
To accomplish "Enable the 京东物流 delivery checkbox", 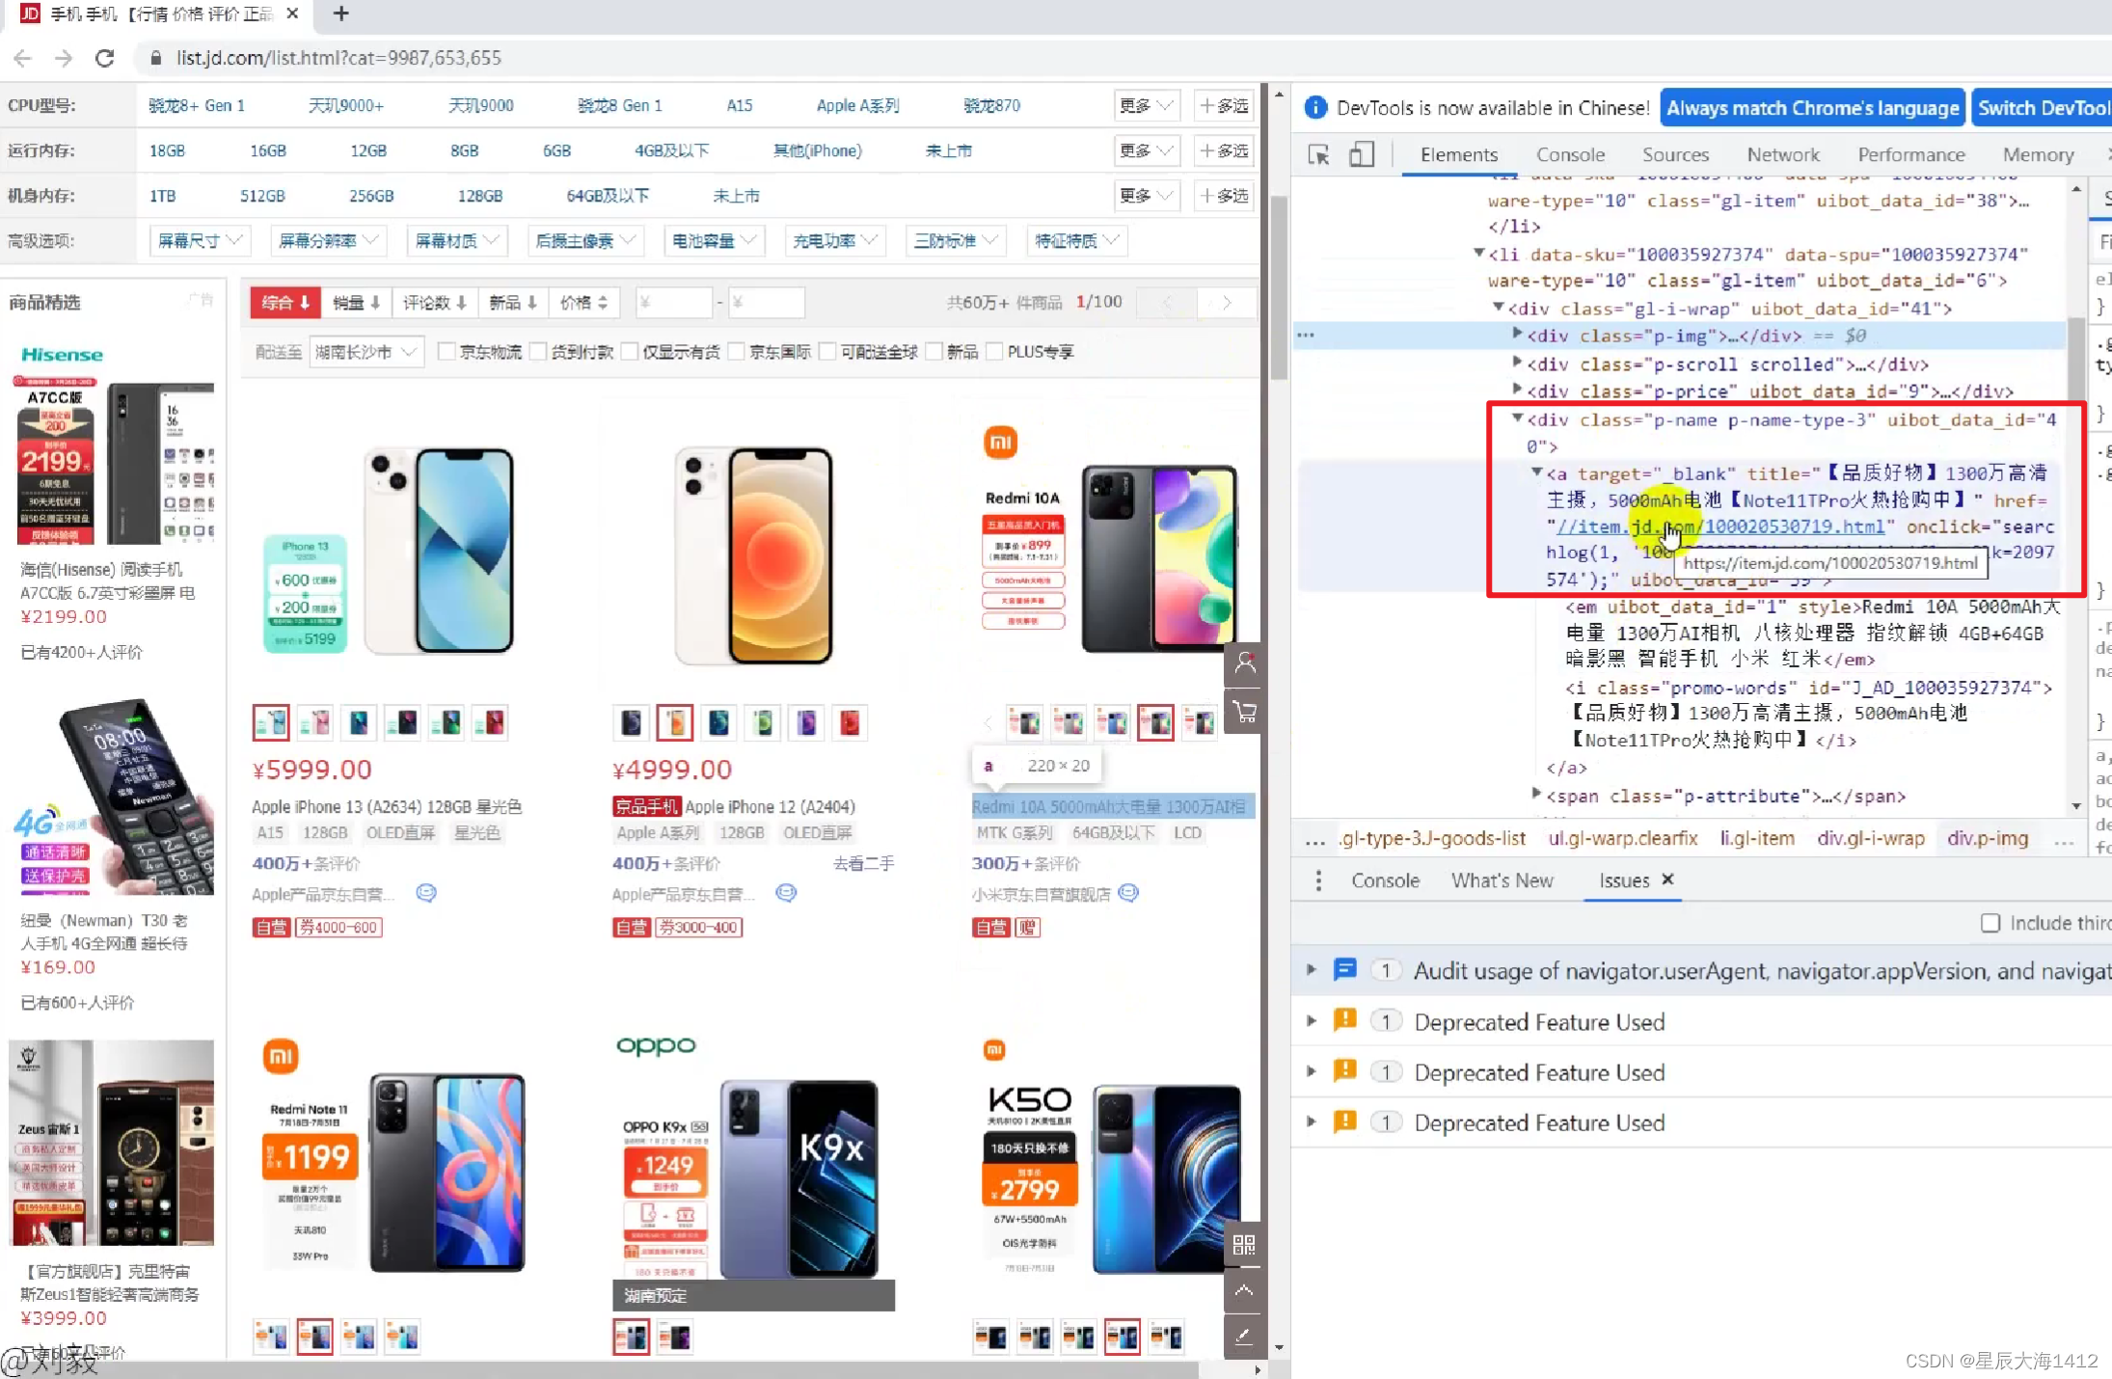I will tap(447, 351).
